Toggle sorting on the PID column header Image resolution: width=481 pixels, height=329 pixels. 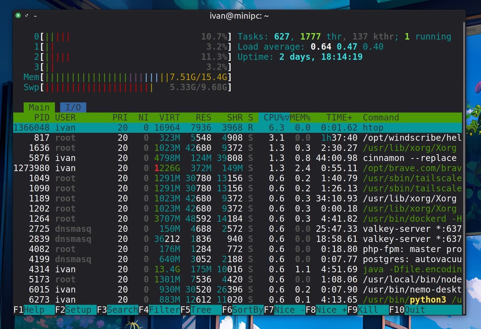tap(41, 117)
